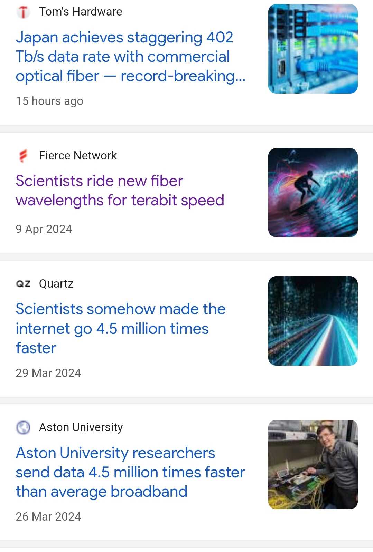Click the Aston University globe icon

(23, 427)
